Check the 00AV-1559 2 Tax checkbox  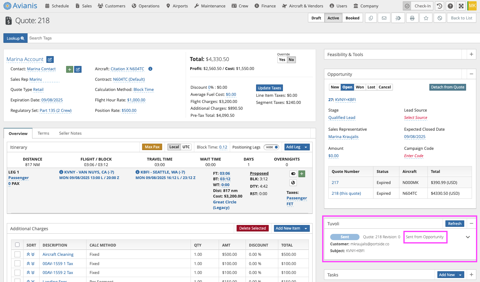coord(17,272)
